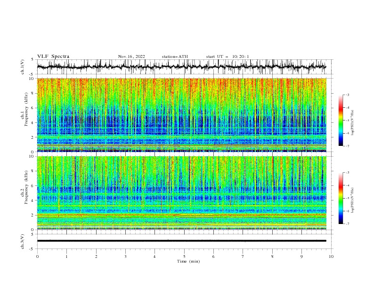
Task: Click the "-7" label on ch.2 color bar
Action: tap(348, 224)
